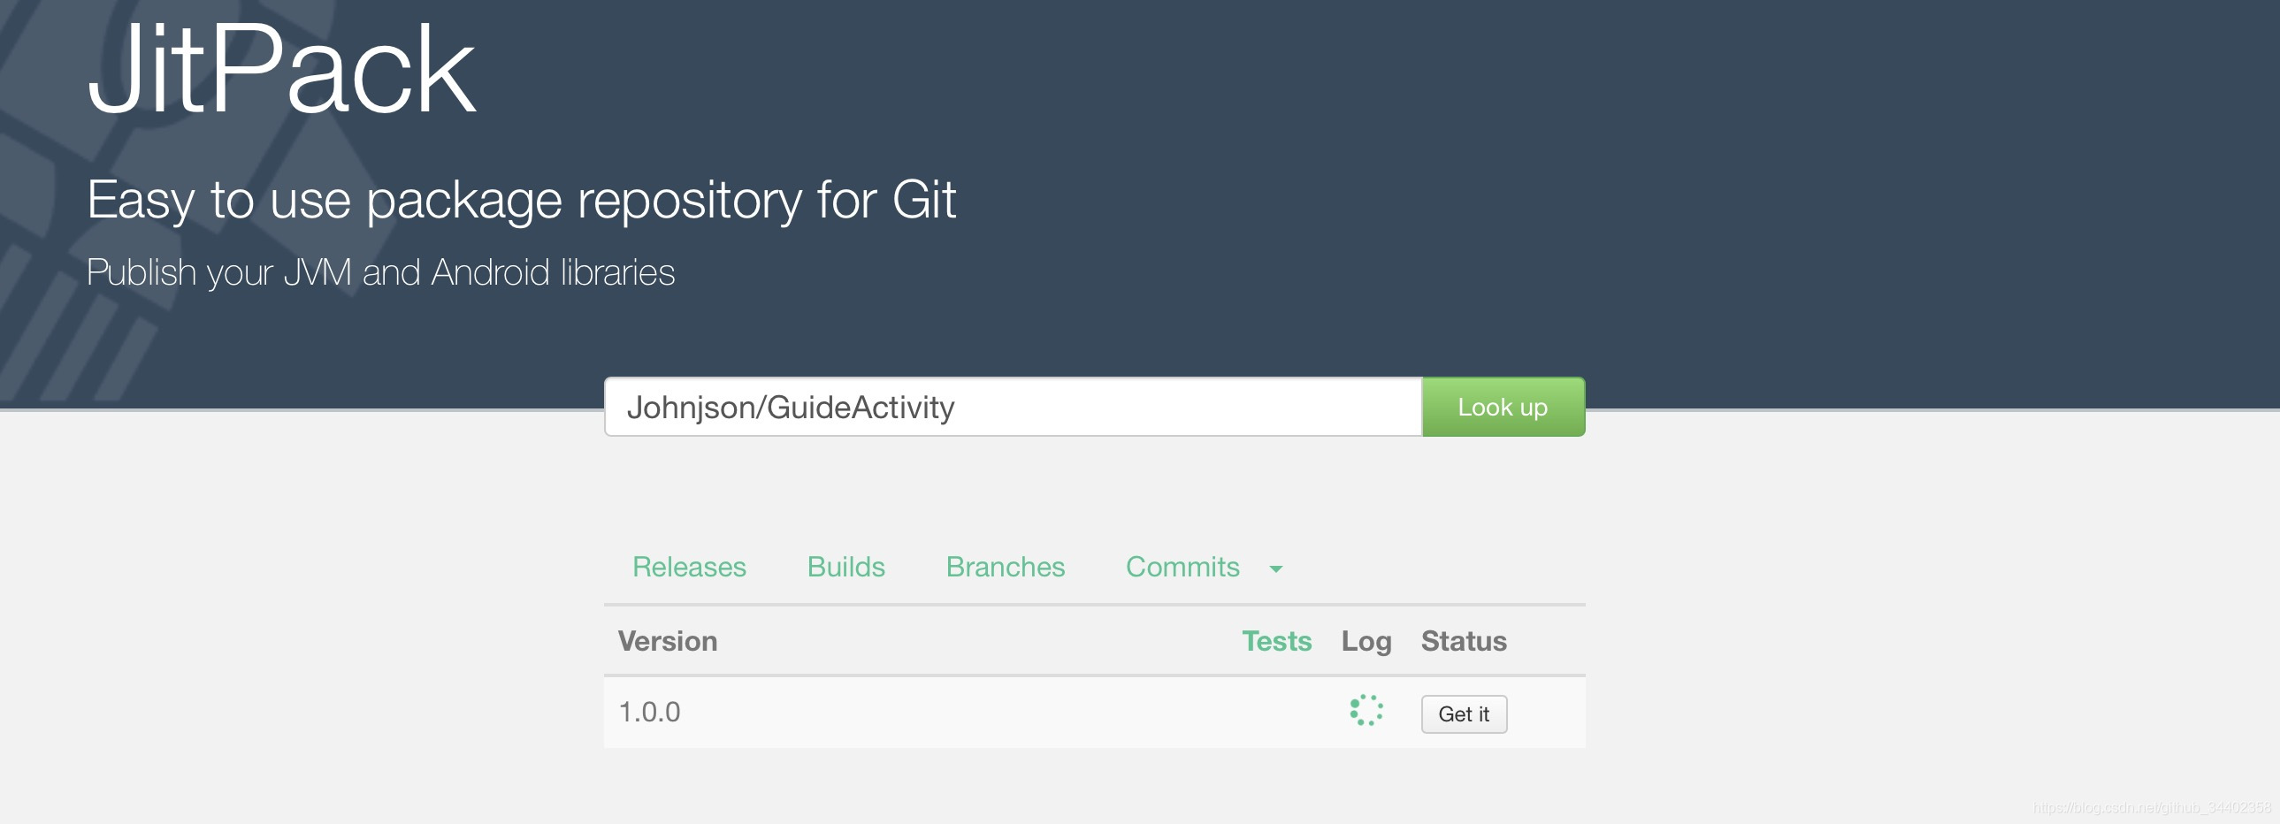Click the JitPack title heading

pyautogui.click(x=281, y=69)
